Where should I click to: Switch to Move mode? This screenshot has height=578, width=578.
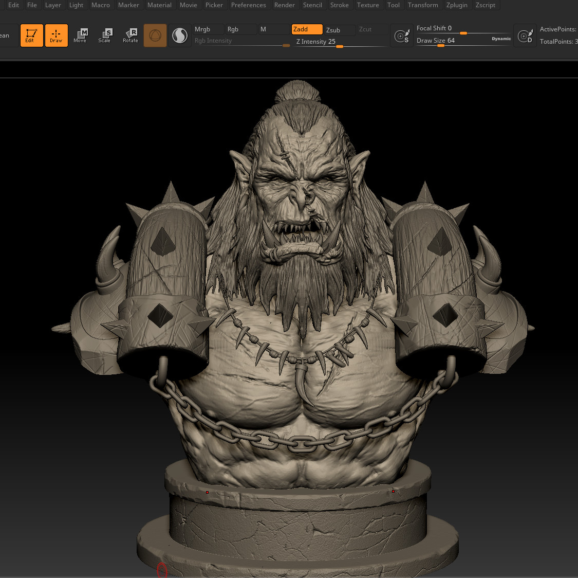point(80,35)
